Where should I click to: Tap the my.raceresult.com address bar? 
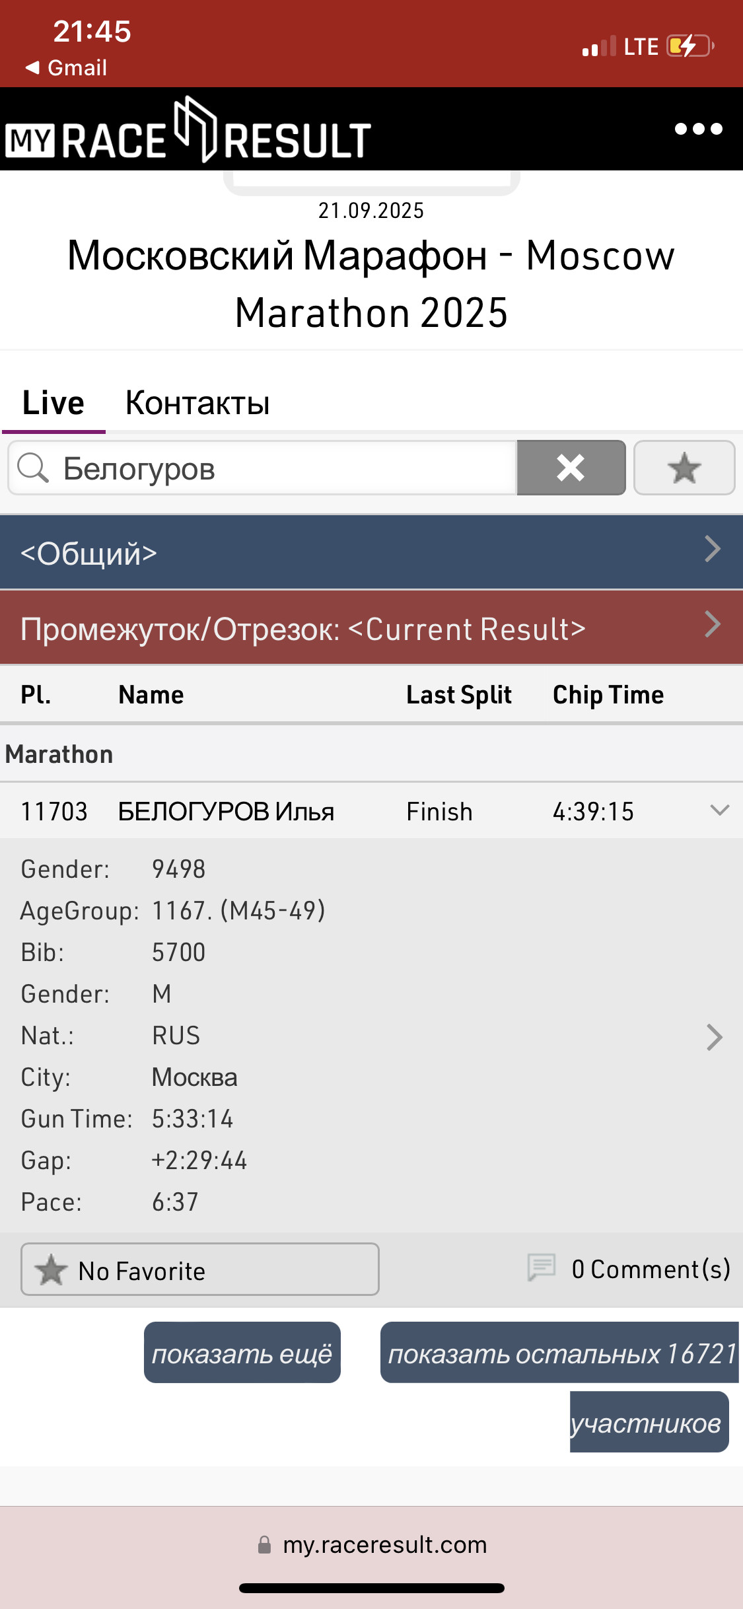372,1544
